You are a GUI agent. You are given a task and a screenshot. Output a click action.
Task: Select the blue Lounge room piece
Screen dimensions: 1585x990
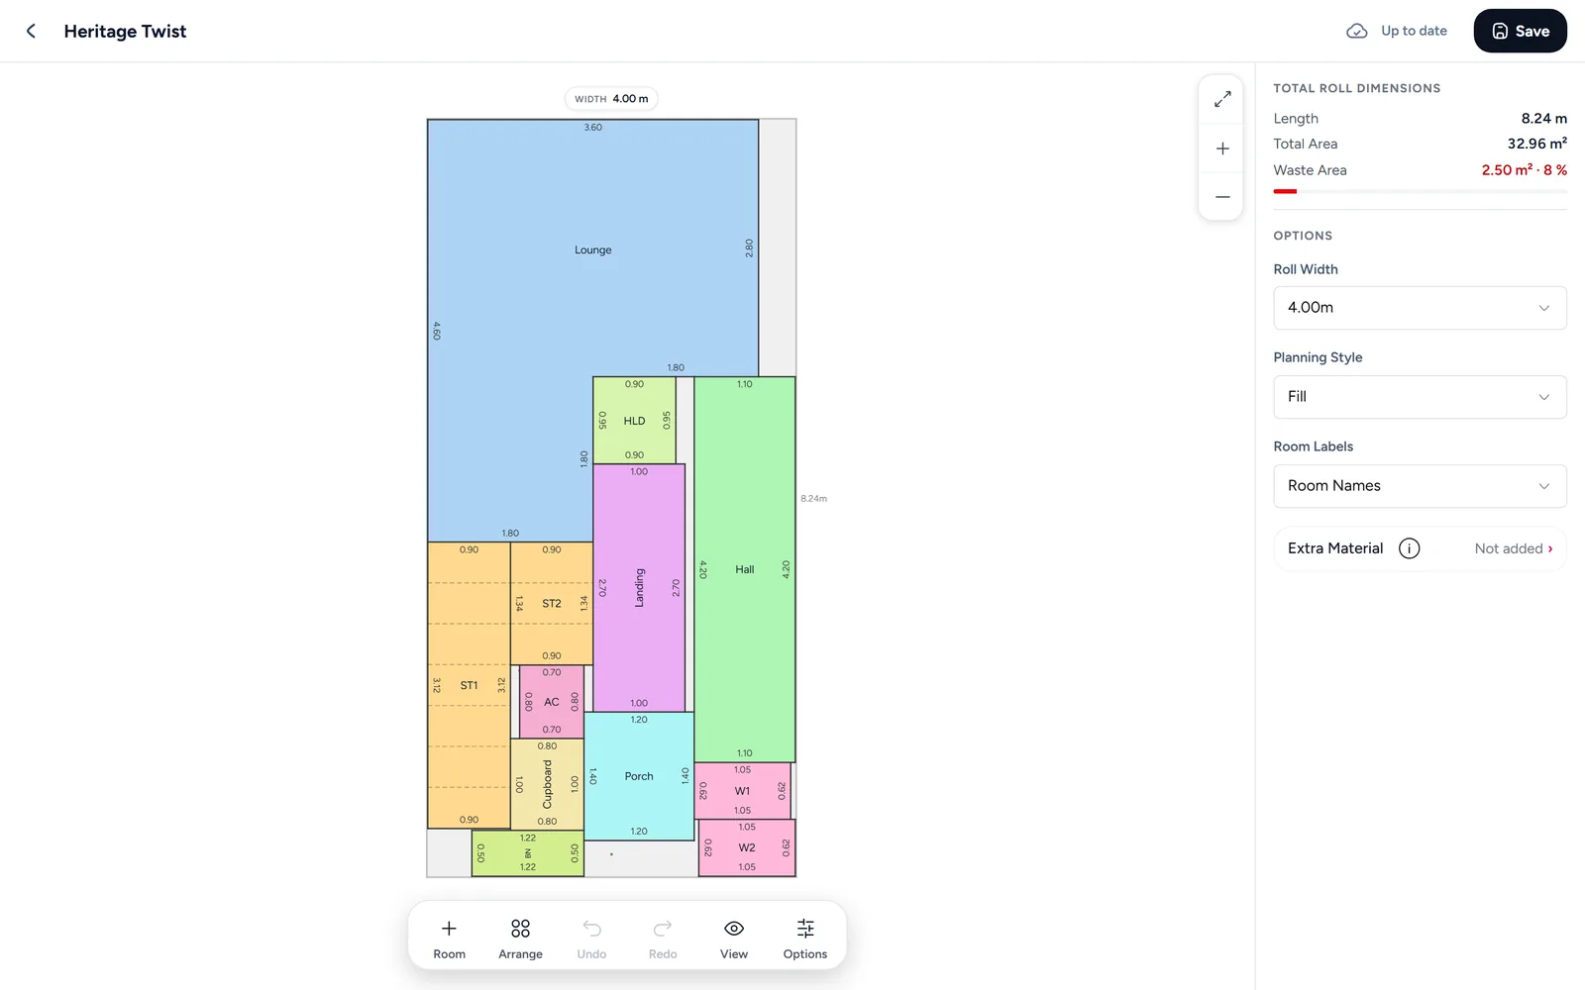click(592, 249)
